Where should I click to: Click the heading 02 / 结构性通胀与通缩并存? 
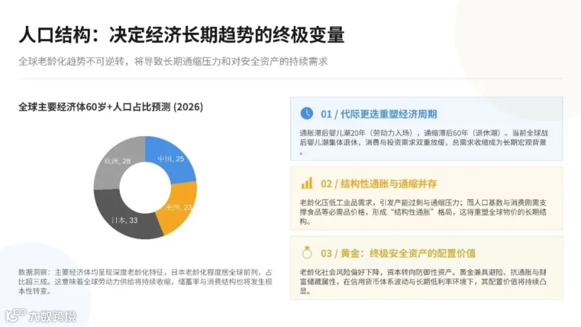point(379,184)
